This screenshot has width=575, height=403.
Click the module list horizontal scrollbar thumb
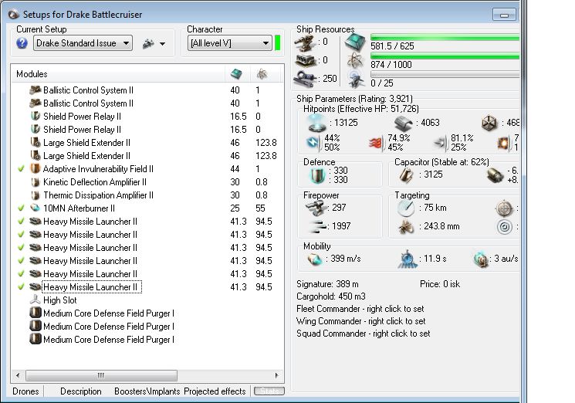[101, 375]
